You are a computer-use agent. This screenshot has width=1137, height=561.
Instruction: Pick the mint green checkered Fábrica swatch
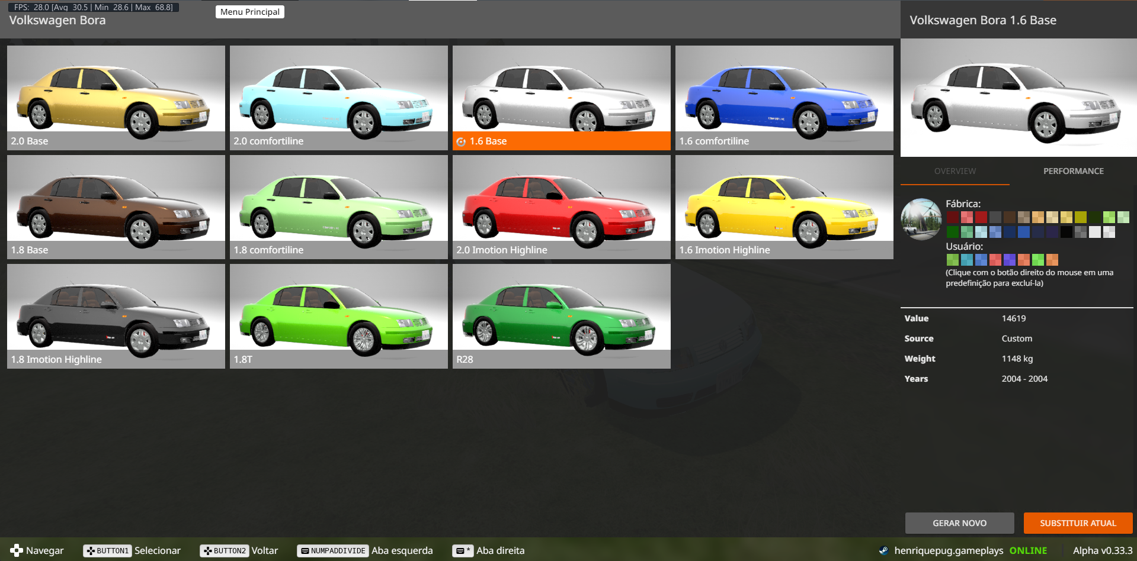pyautogui.click(x=967, y=232)
